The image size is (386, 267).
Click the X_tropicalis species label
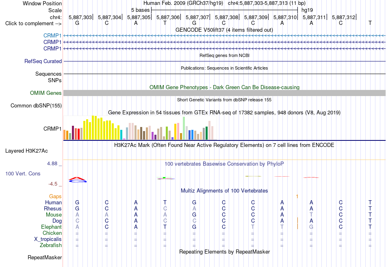tap(48, 239)
